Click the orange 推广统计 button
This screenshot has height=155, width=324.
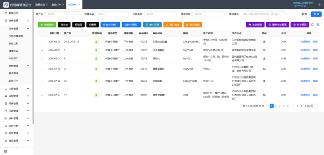173,25
